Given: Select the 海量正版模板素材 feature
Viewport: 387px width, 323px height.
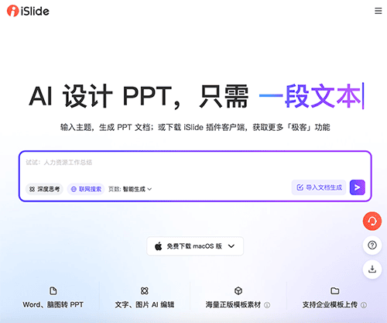Looking at the screenshot, I should click(x=238, y=297).
